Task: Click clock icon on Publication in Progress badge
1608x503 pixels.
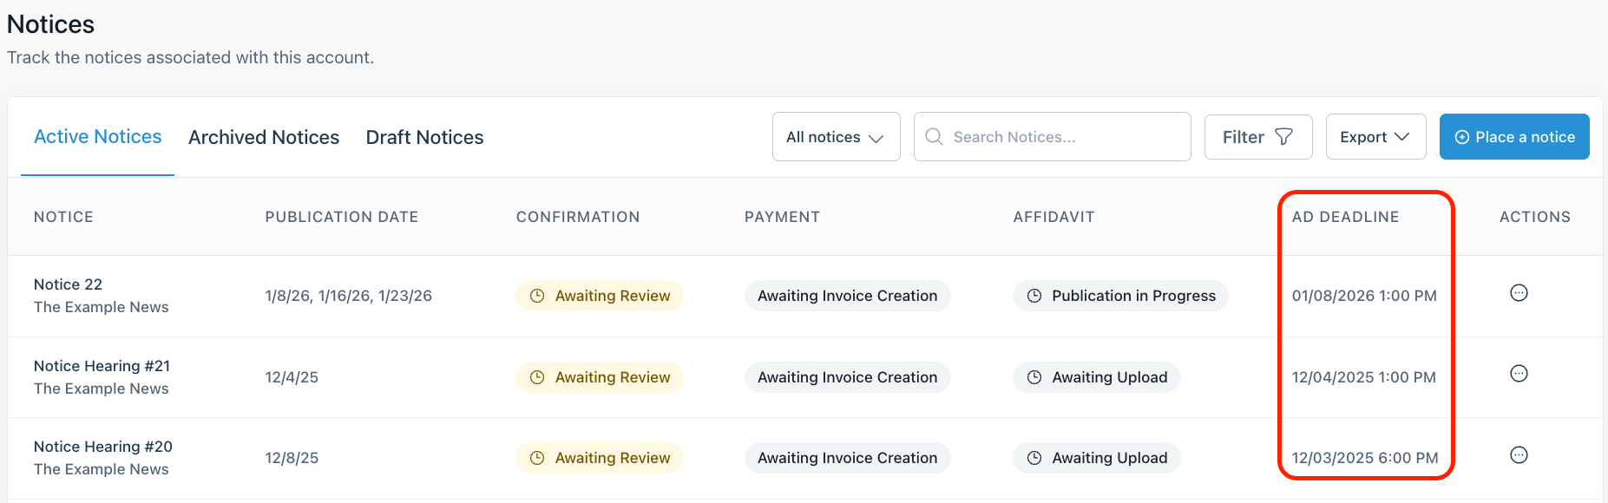Action: click(1034, 296)
